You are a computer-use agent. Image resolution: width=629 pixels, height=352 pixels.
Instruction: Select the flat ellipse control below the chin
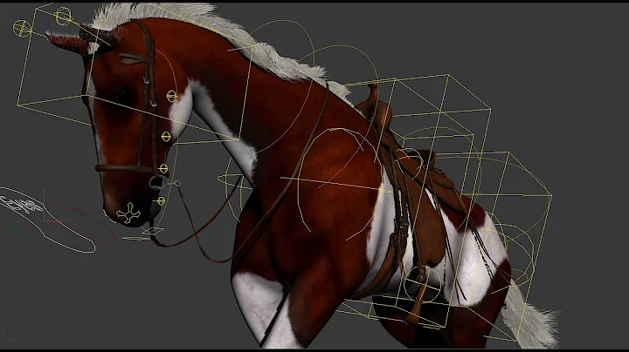click(135, 239)
